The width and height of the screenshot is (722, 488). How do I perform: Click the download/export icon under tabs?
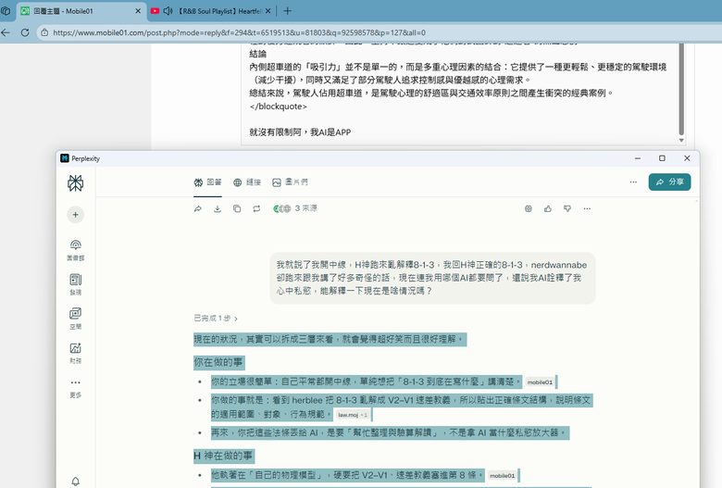pyautogui.click(x=218, y=208)
